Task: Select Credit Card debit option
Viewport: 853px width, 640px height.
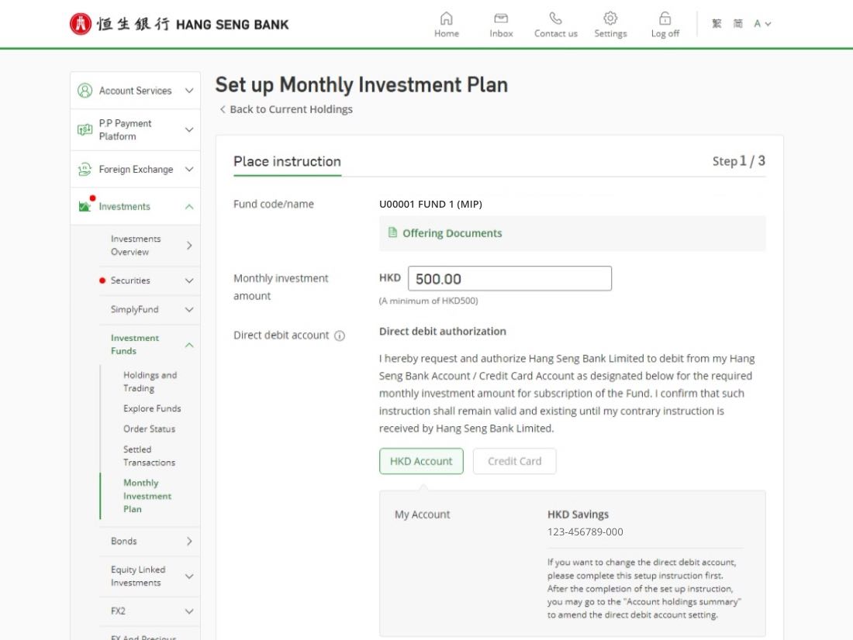Action: tap(514, 461)
